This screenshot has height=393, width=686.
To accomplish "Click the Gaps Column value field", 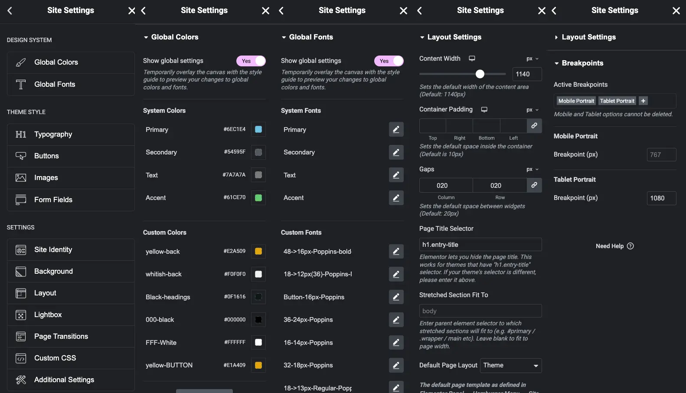I will click(x=446, y=185).
